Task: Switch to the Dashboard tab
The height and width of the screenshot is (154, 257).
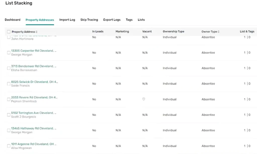Action: 13,20
